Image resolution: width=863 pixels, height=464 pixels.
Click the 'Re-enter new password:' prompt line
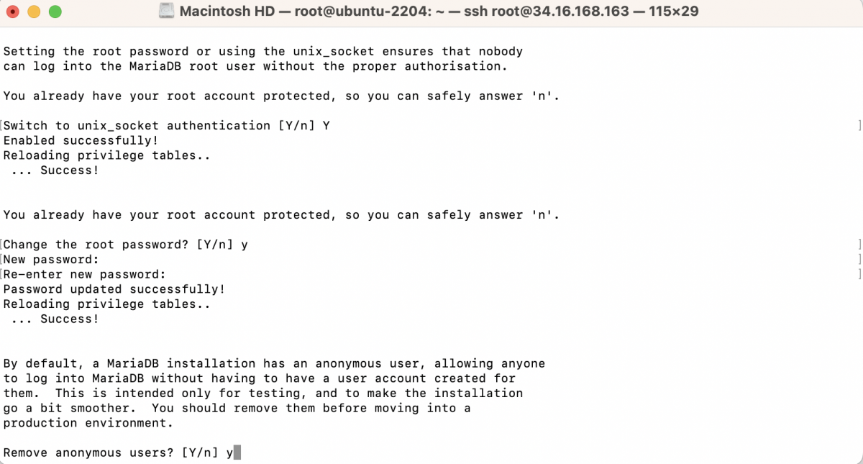(85, 274)
